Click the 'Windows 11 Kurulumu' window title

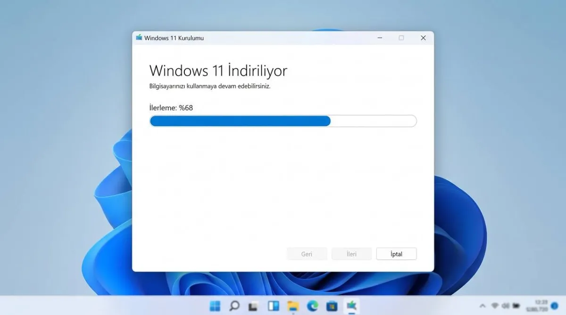click(x=174, y=38)
